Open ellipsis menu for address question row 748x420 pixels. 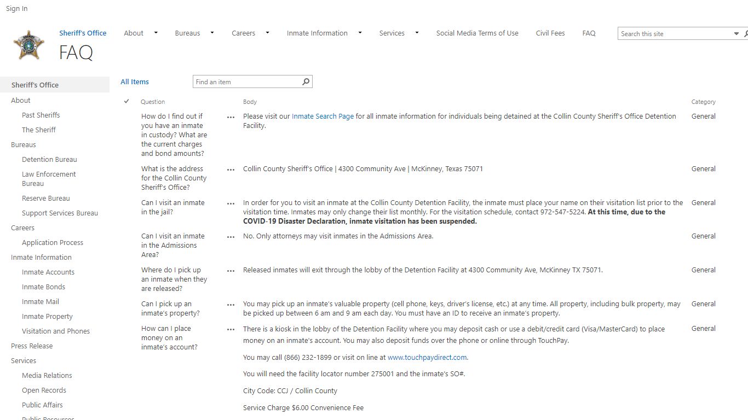[x=231, y=170]
